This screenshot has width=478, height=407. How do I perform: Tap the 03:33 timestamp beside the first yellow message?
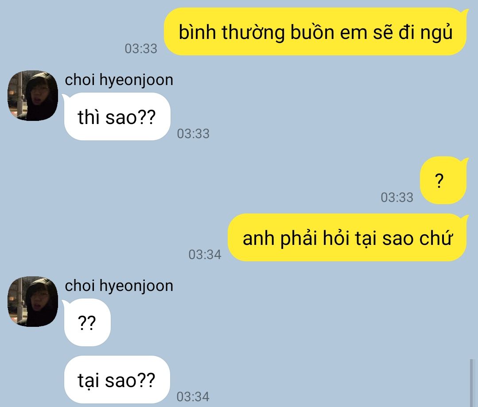pos(141,49)
